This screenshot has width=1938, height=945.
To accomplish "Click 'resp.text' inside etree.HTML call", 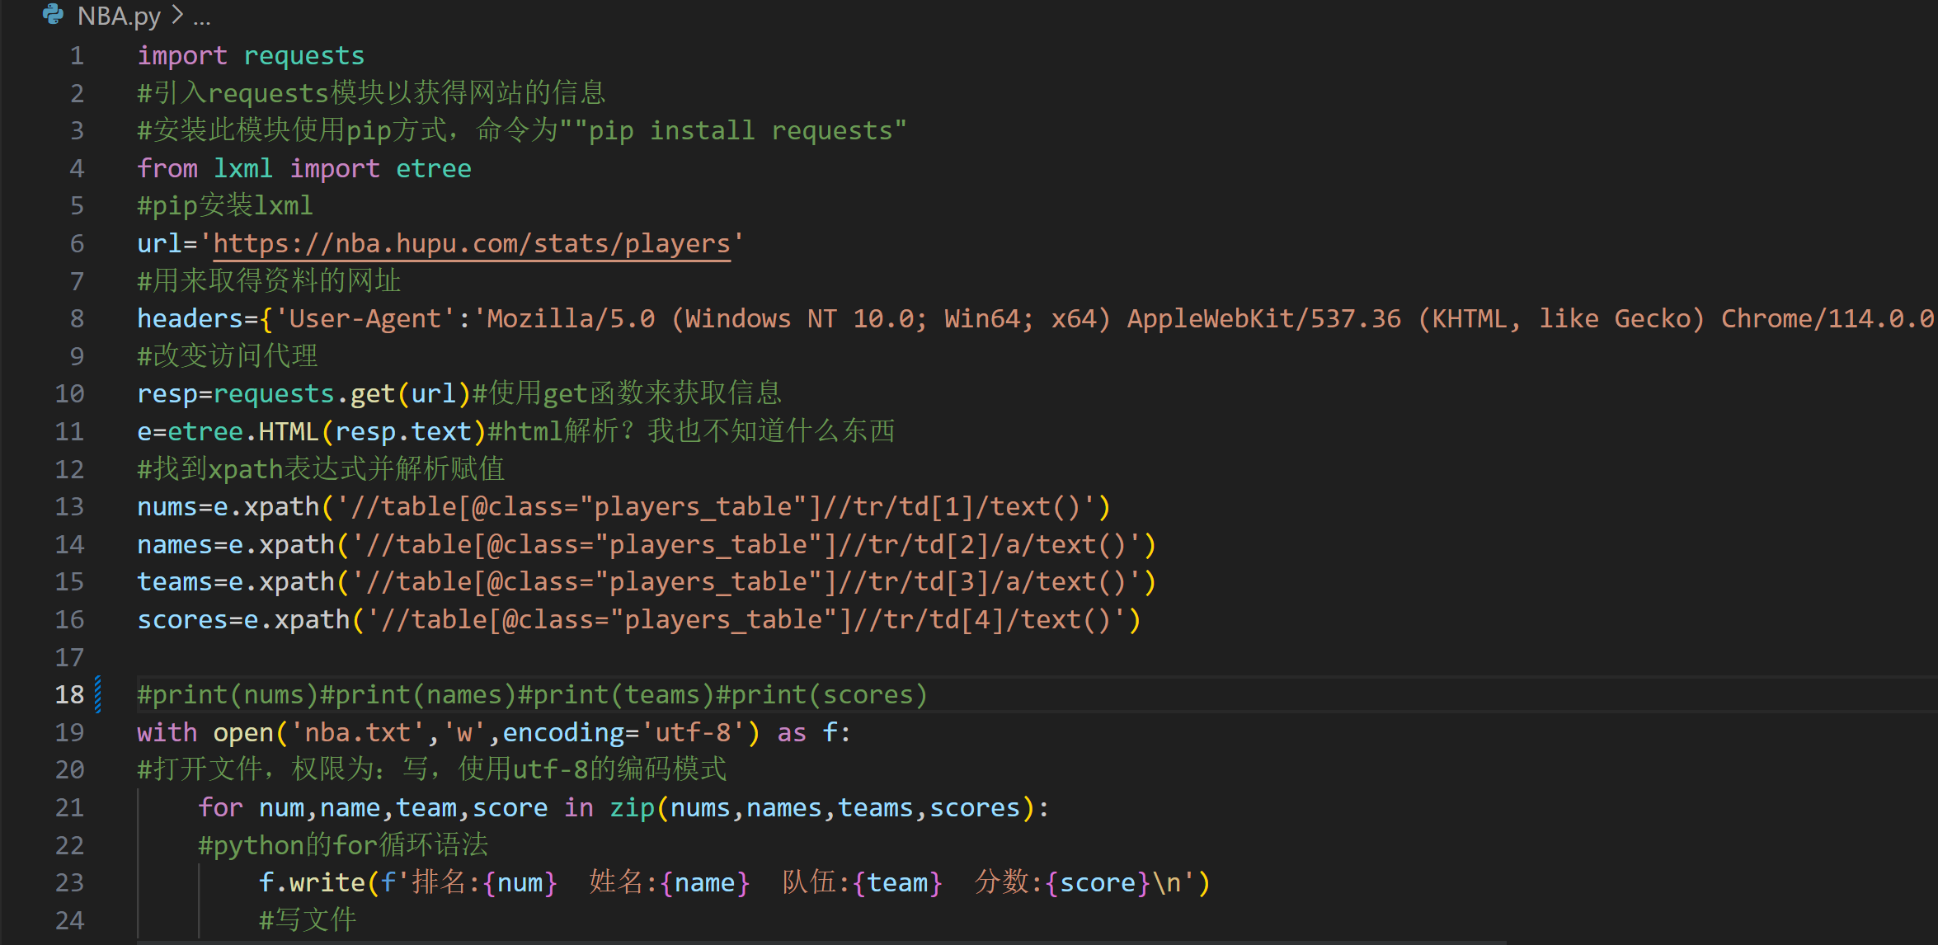I will pos(402,431).
